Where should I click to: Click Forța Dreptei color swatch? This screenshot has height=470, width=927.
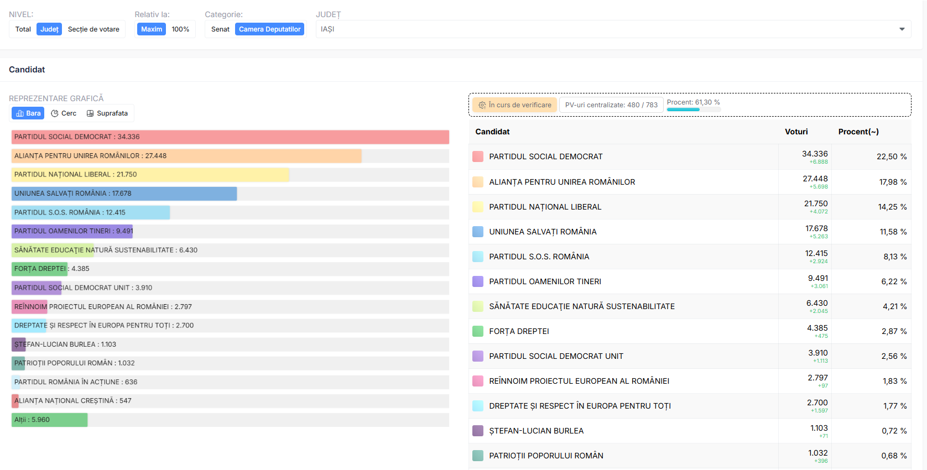pos(478,331)
